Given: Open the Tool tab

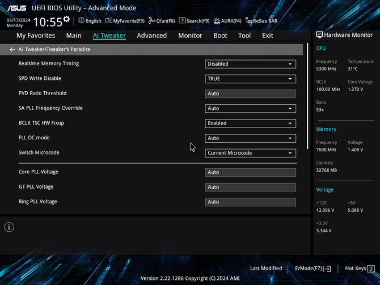Looking at the screenshot, I should tap(244, 36).
